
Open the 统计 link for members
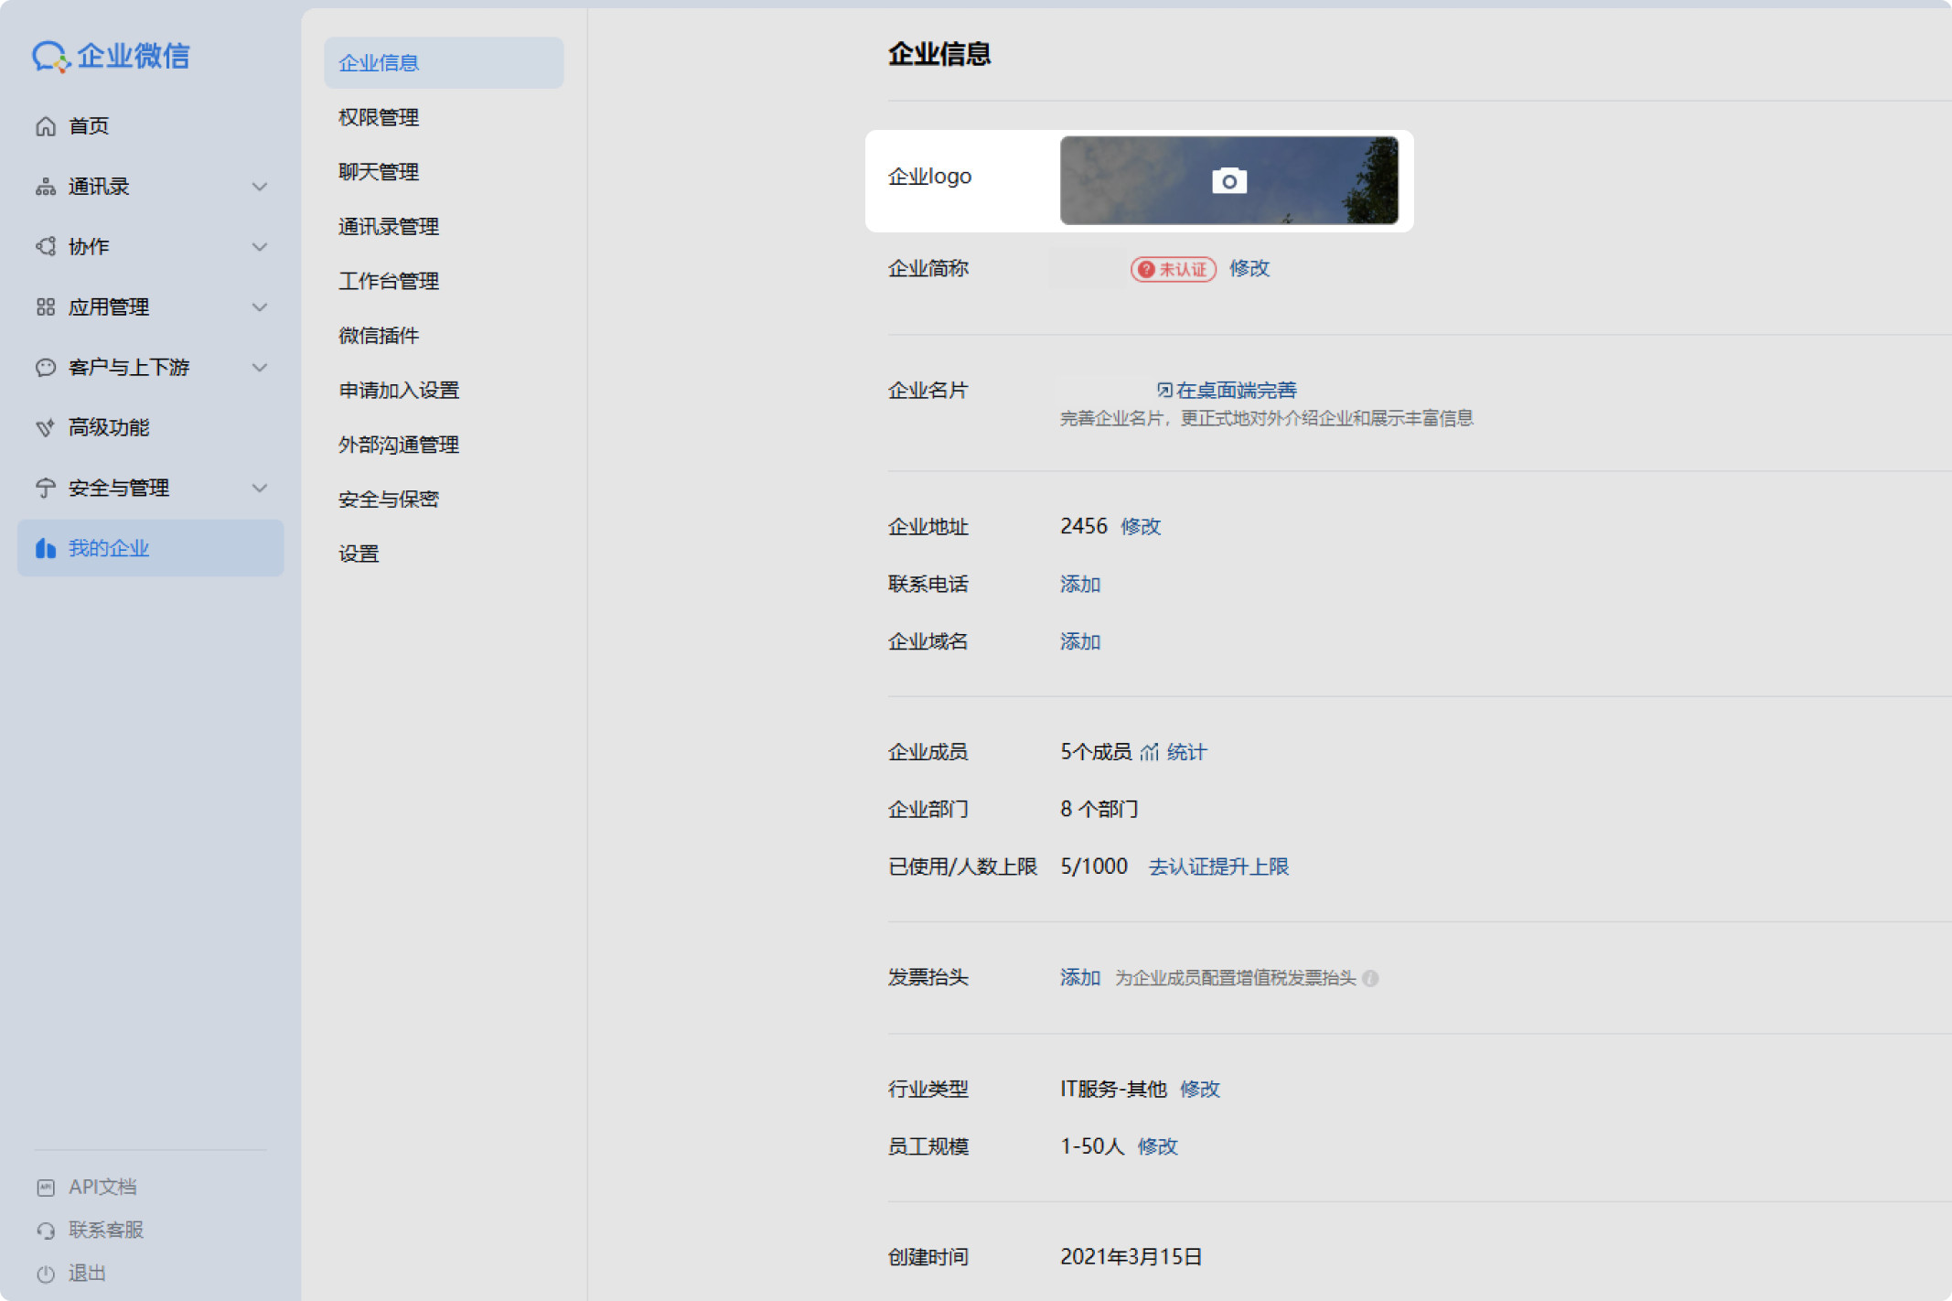tap(1187, 752)
